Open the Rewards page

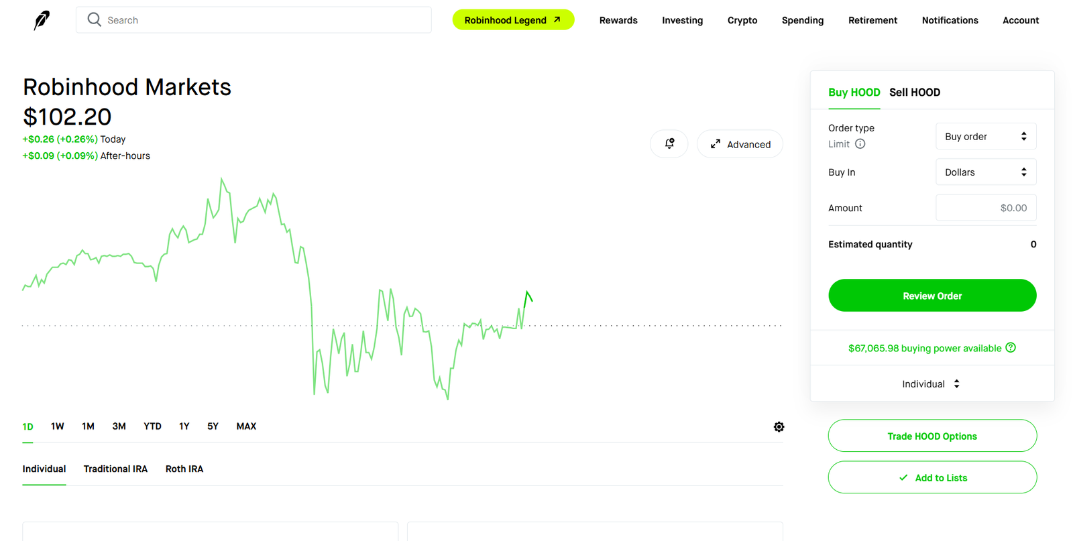click(618, 20)
